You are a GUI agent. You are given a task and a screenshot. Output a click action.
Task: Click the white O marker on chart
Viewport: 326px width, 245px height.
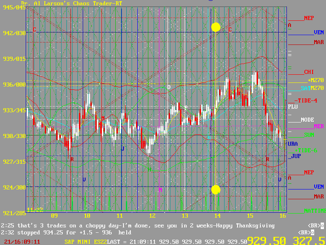(169, 87)
